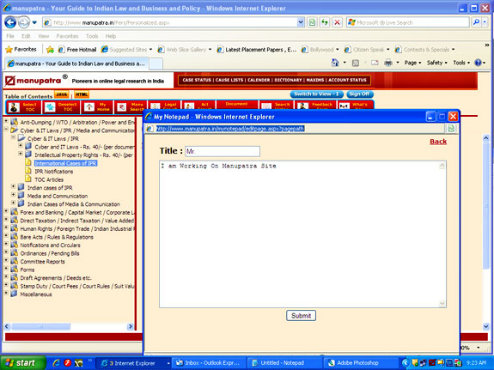494x370 pixels.
Task: Click the browser Back arrow button
Action: [x=10, y=22]
